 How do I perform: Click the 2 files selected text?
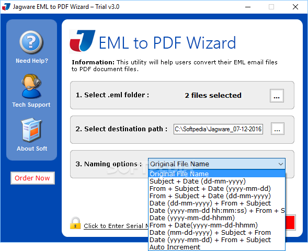click(x=213, y=96)
